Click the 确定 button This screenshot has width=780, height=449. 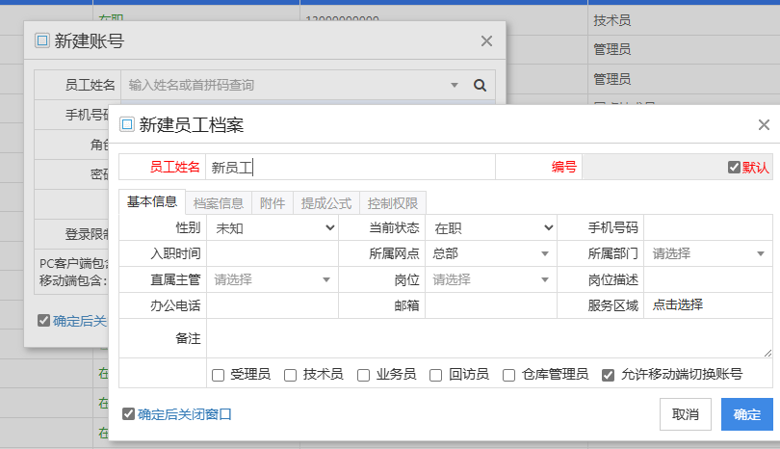(x=746, y=414)
